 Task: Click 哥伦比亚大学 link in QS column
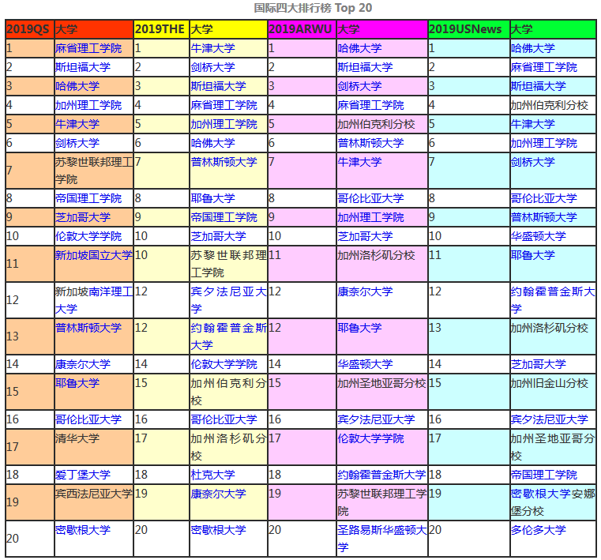tap(88, 419)
